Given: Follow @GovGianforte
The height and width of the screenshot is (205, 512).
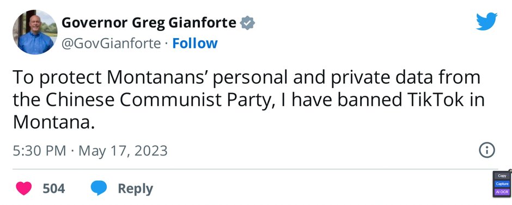Looking at the screenshot, I should [194, 44].
